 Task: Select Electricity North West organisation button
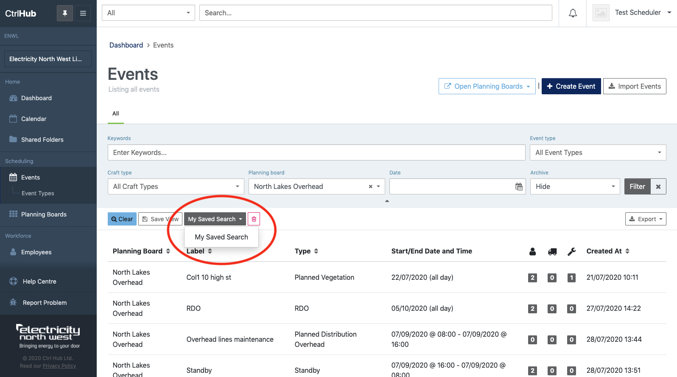pos(48,59)
